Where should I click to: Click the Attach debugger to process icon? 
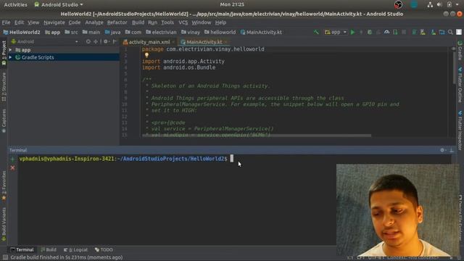[395, 32]
